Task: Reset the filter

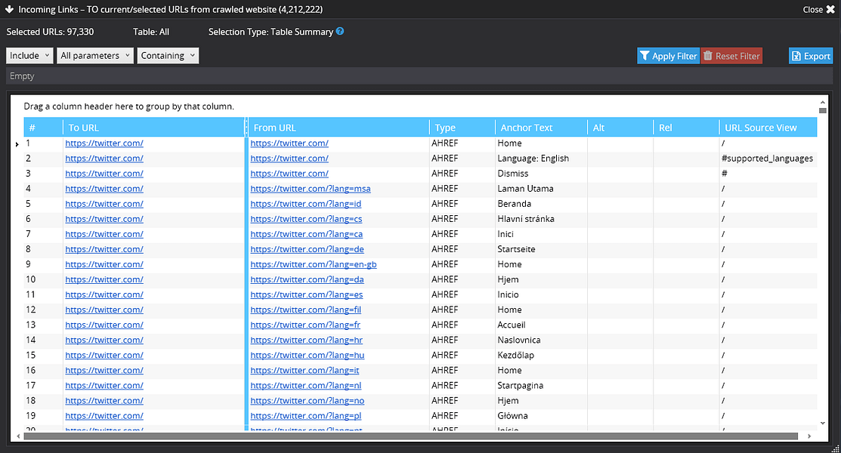Action: 731,56
